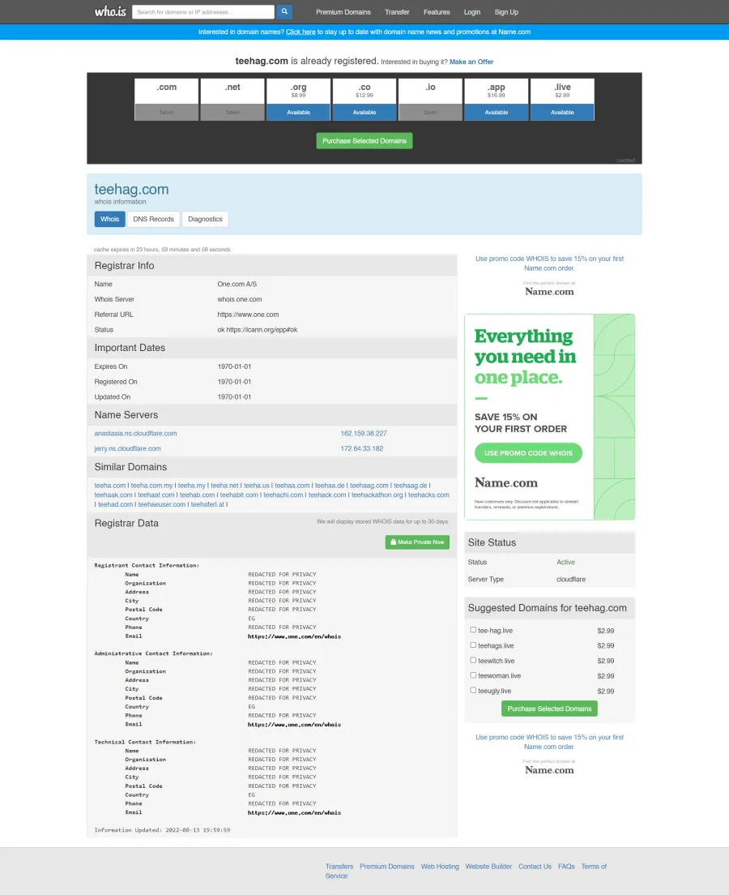Viewport: 729px width, 895px height.
Task: Open Premium Domains link in footer
Action: coord(386,867)
